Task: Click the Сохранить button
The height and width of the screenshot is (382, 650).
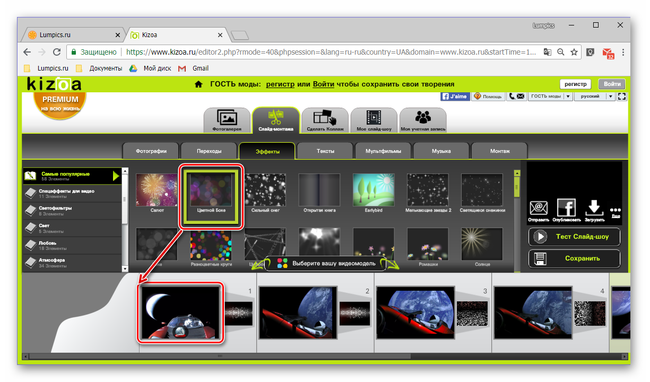Action: pyautogui.click(x=574, y=258)
